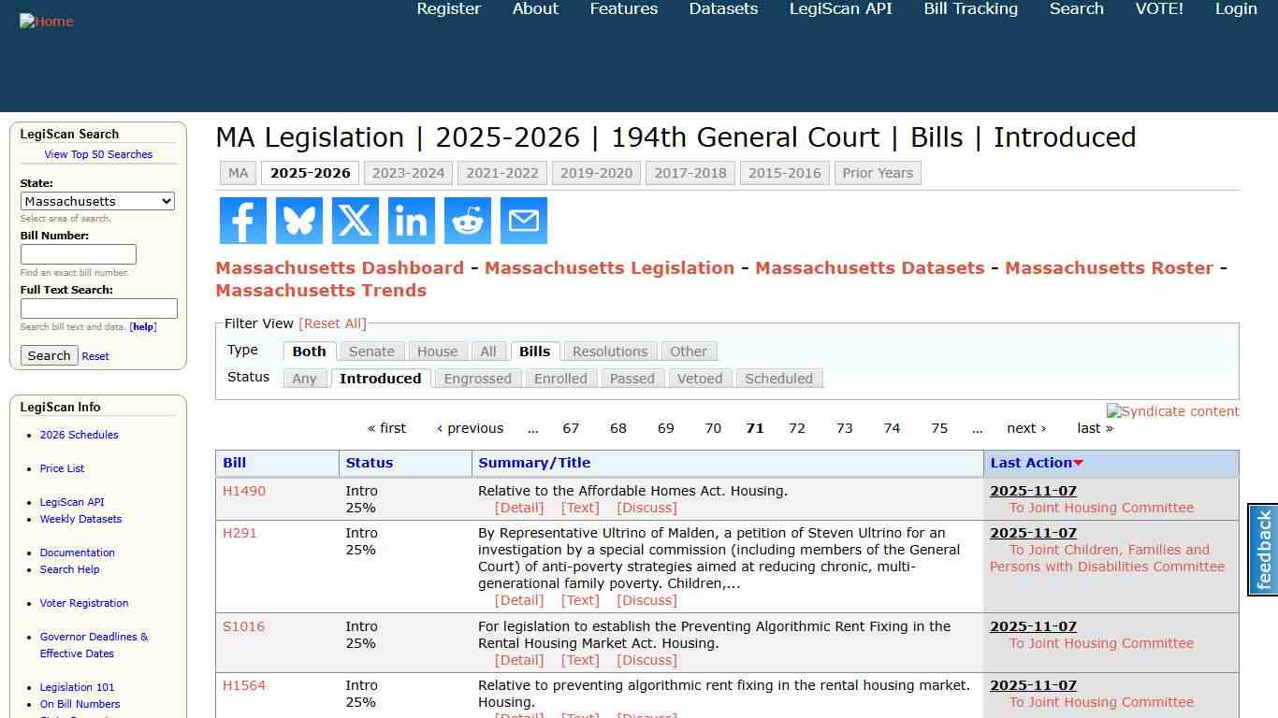
Task: Click the Bill Number input field
Action: point(79,253)
